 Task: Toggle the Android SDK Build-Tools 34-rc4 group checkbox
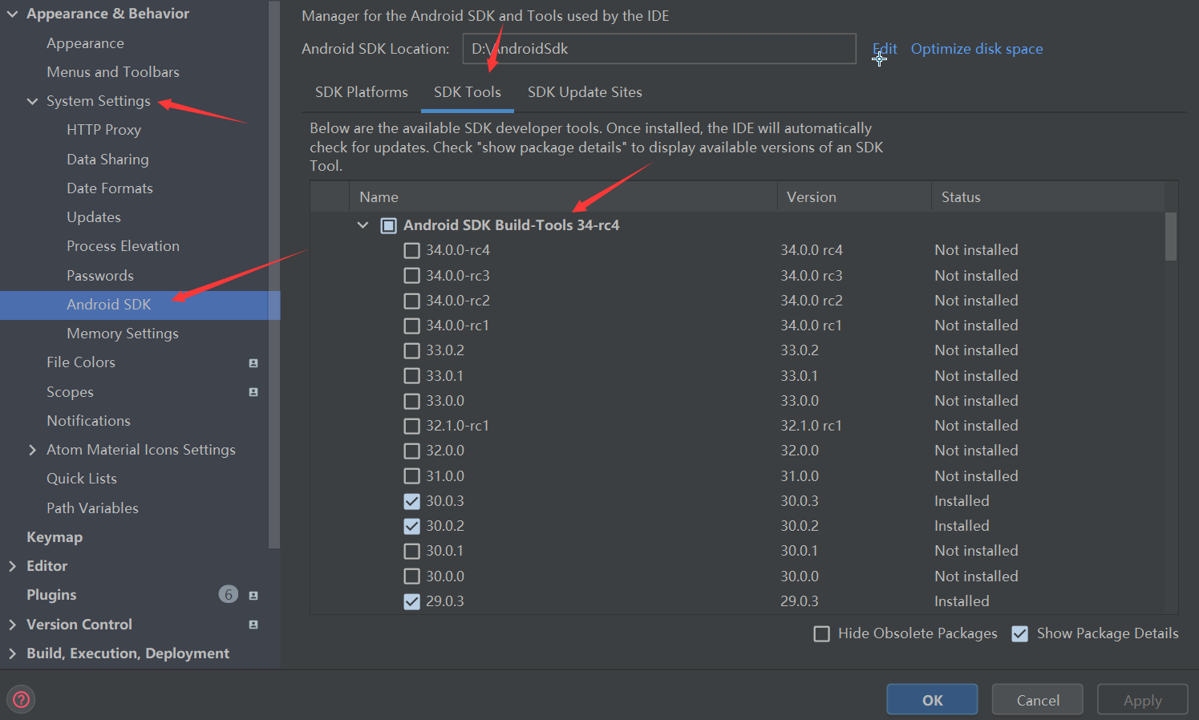pos(388,225)
